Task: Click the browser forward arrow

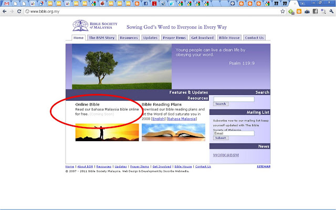Action: pos(12,12)
